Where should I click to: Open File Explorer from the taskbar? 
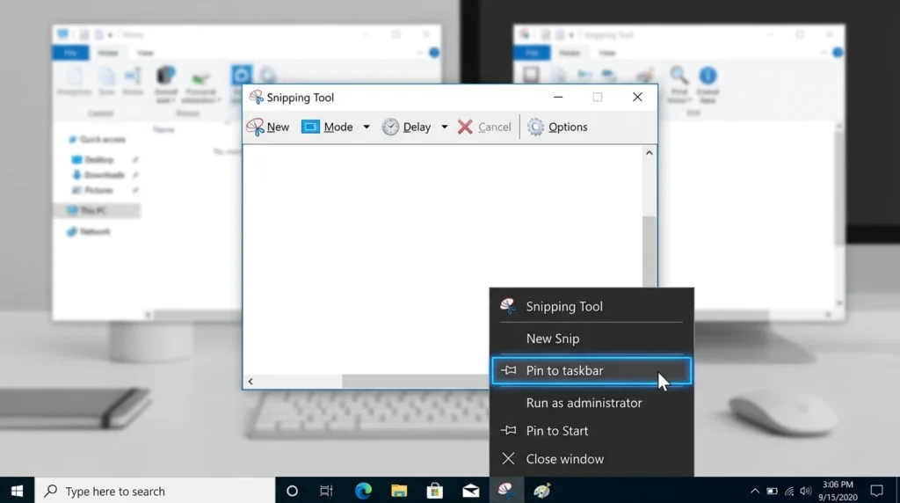coord(399,491)
